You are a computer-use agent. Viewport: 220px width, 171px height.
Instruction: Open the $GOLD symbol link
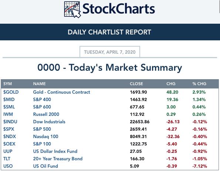11,92
